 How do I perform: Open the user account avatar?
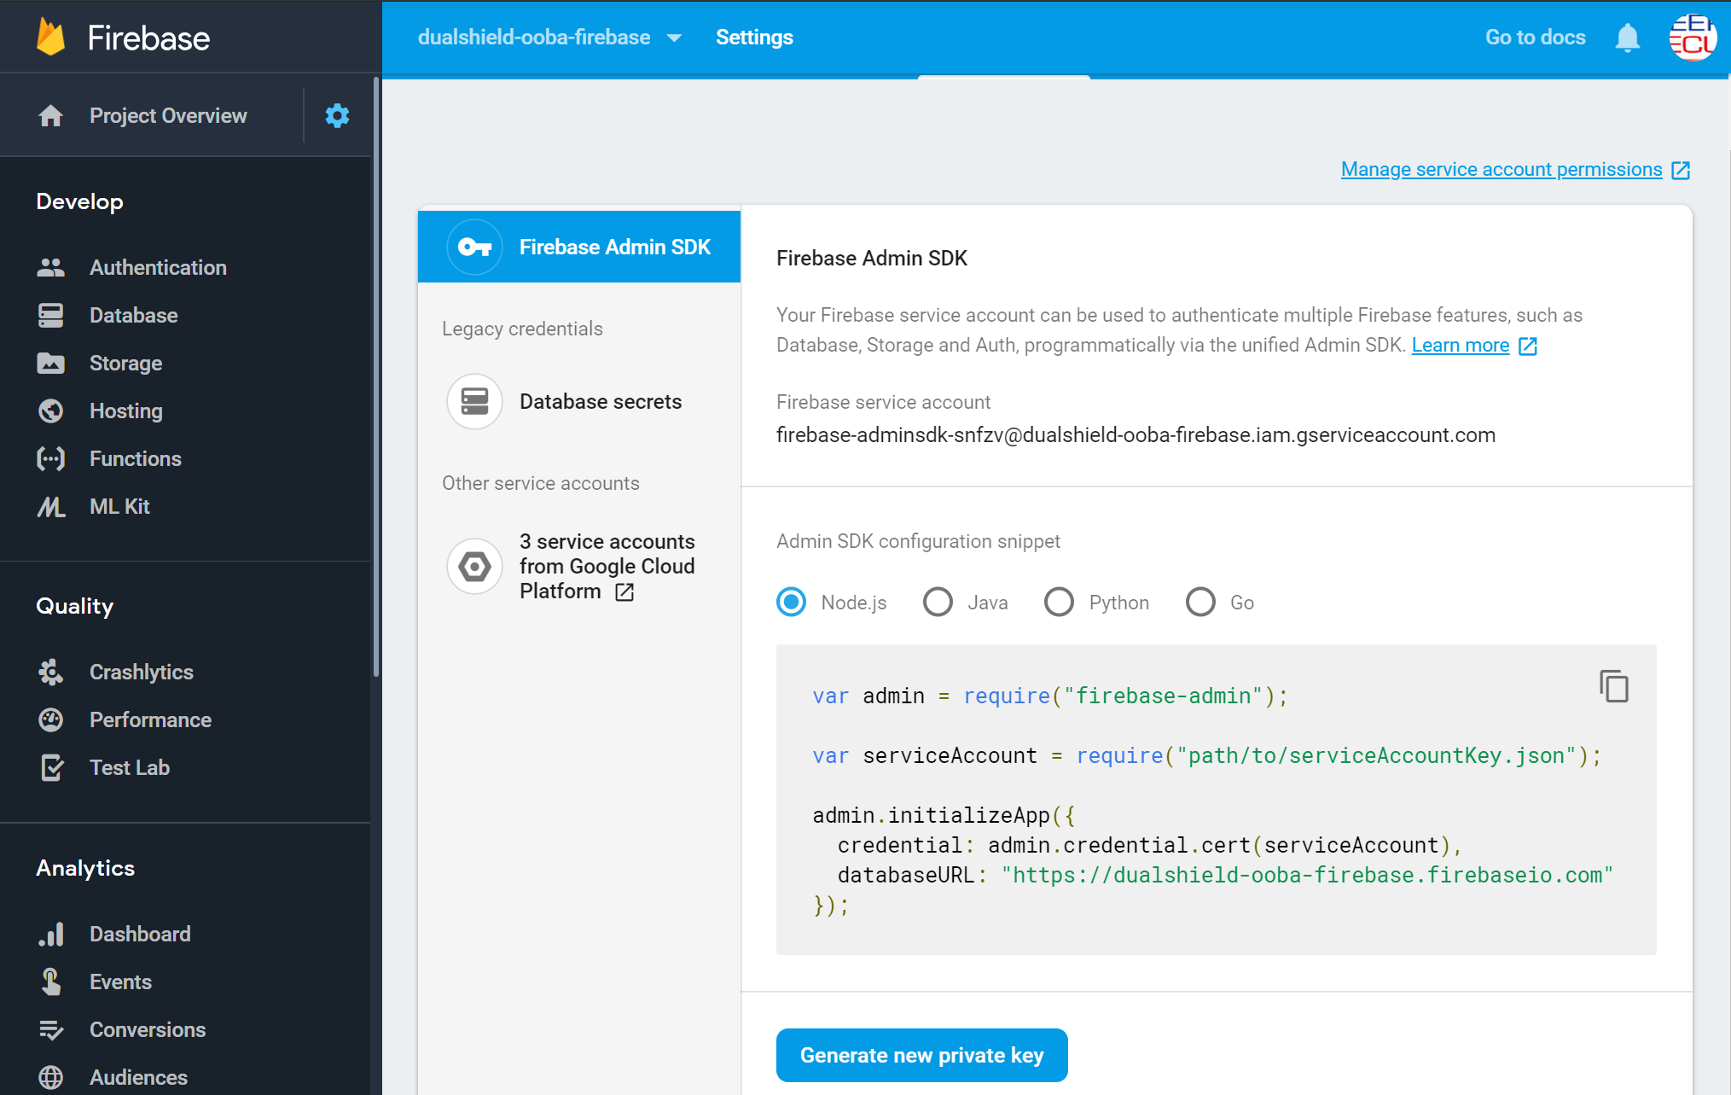1693,38
